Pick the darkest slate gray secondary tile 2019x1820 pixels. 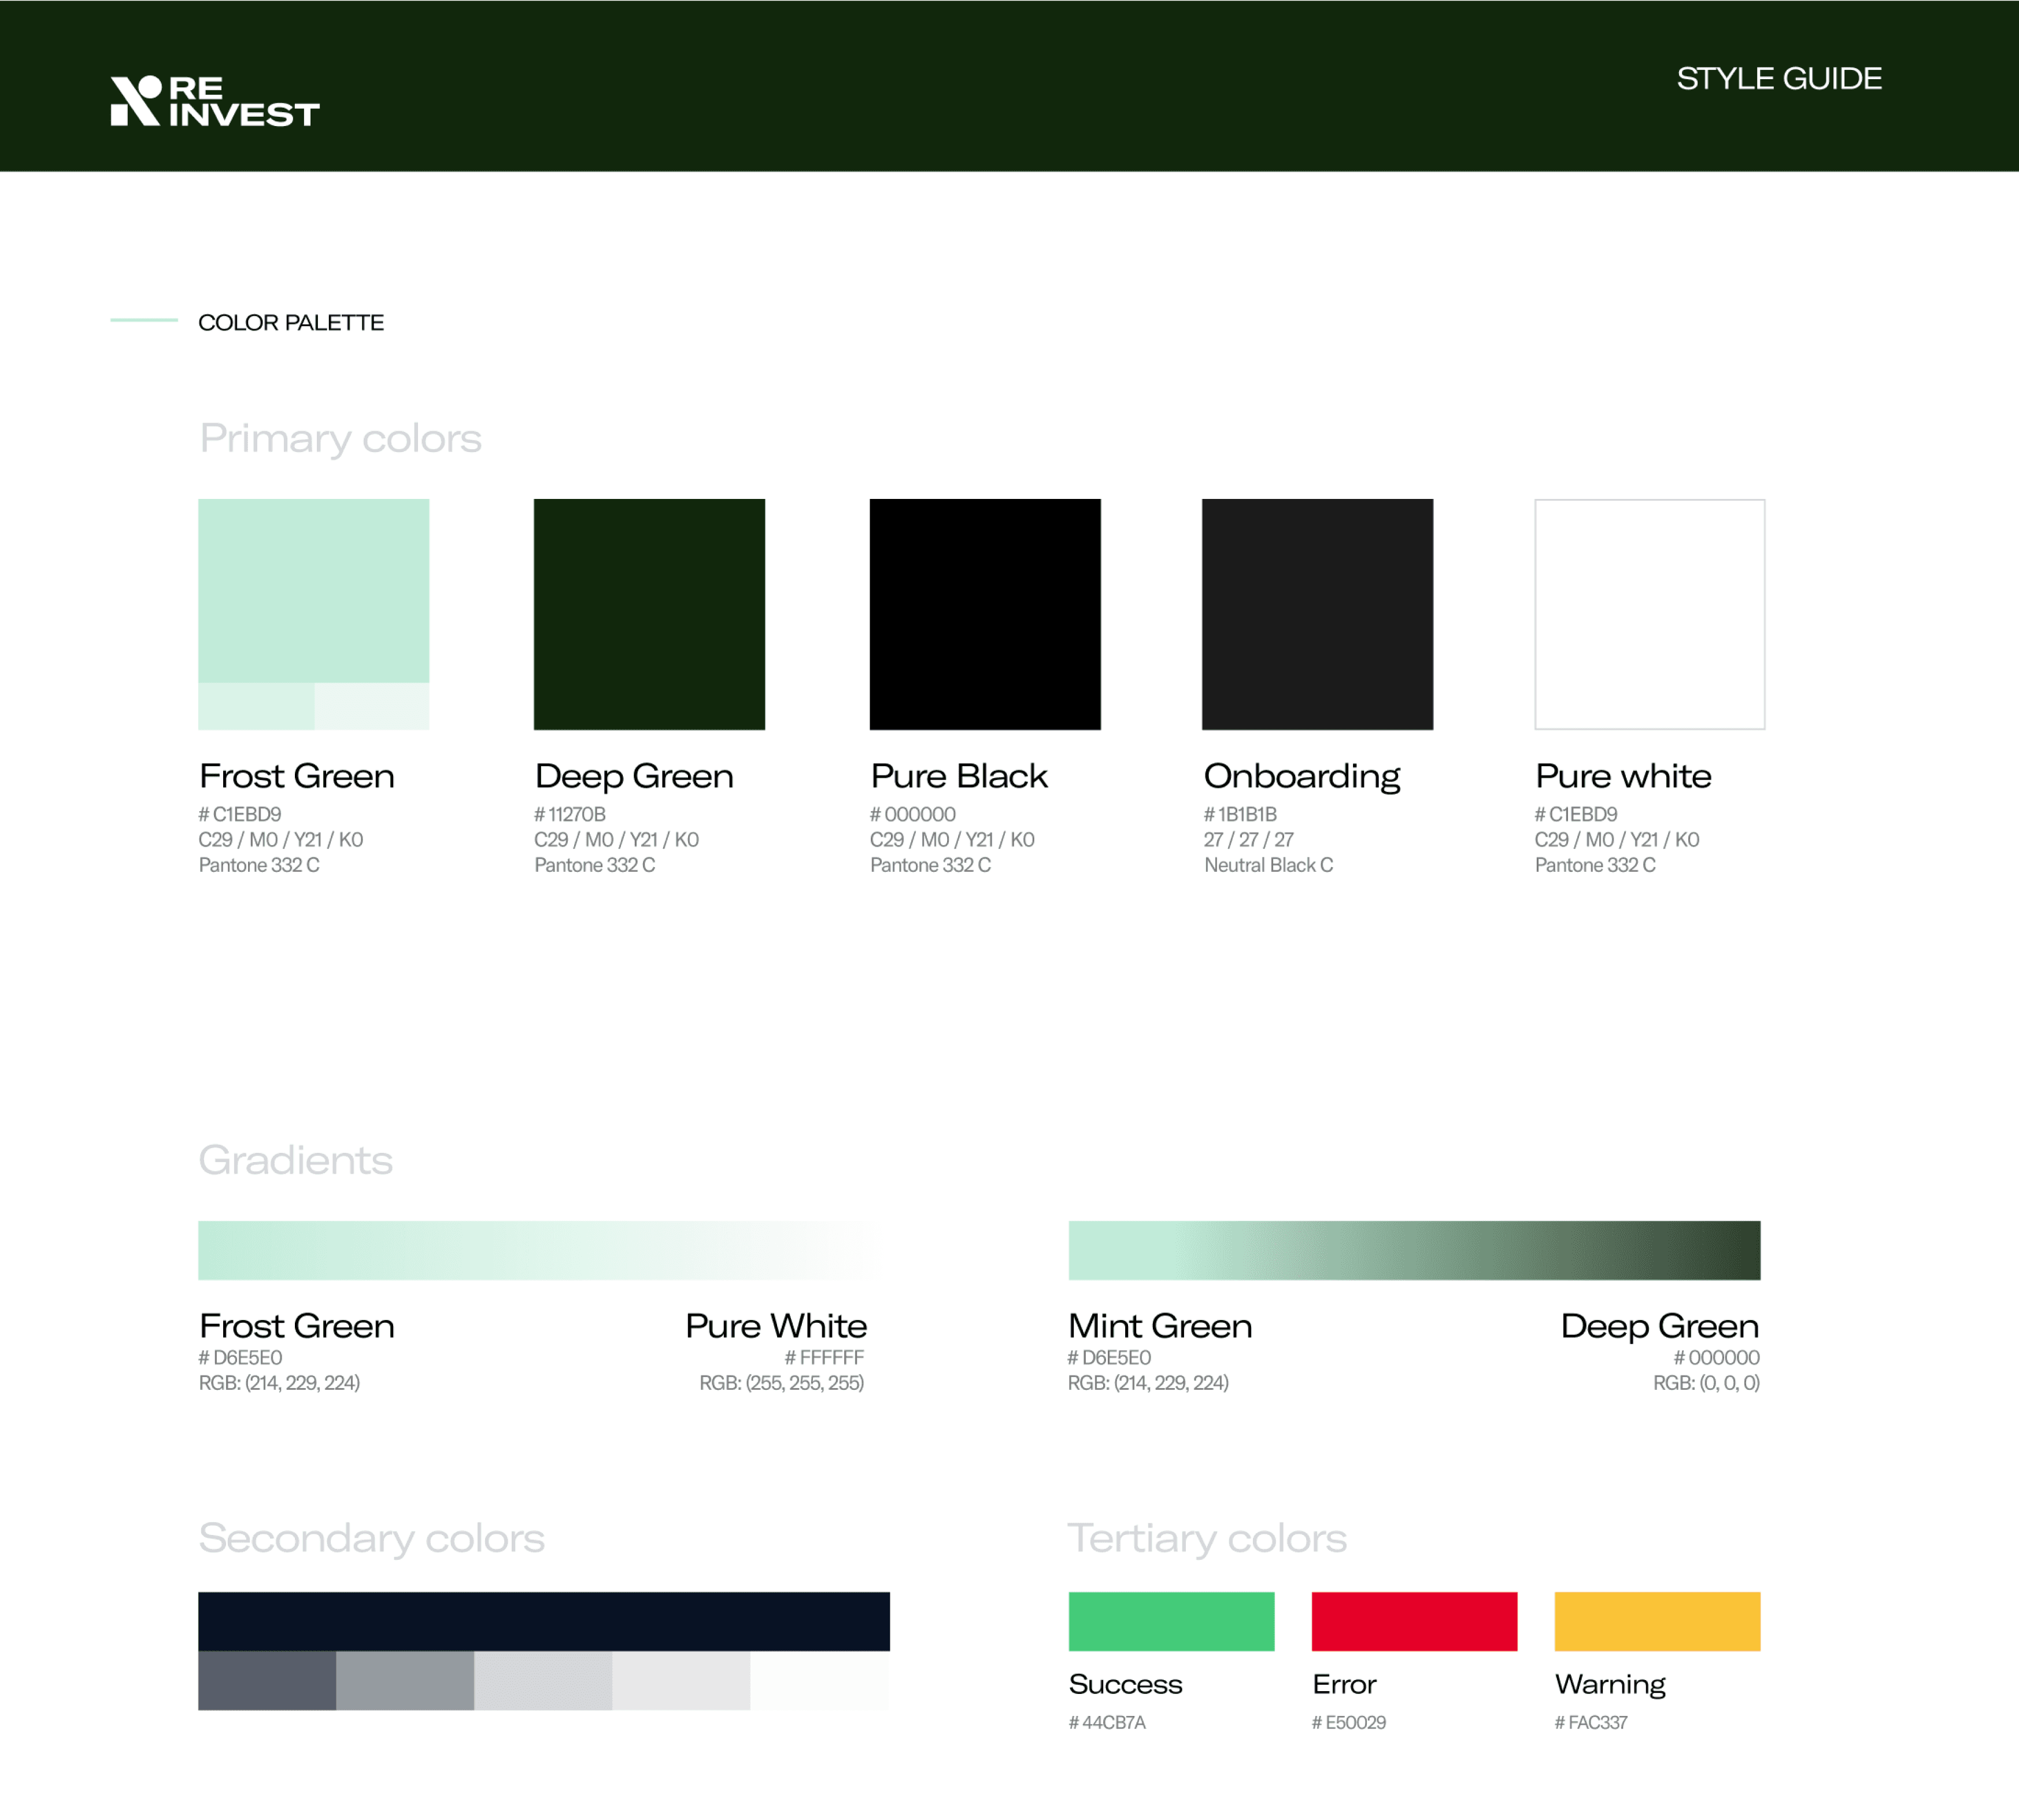coord(266,1681)
